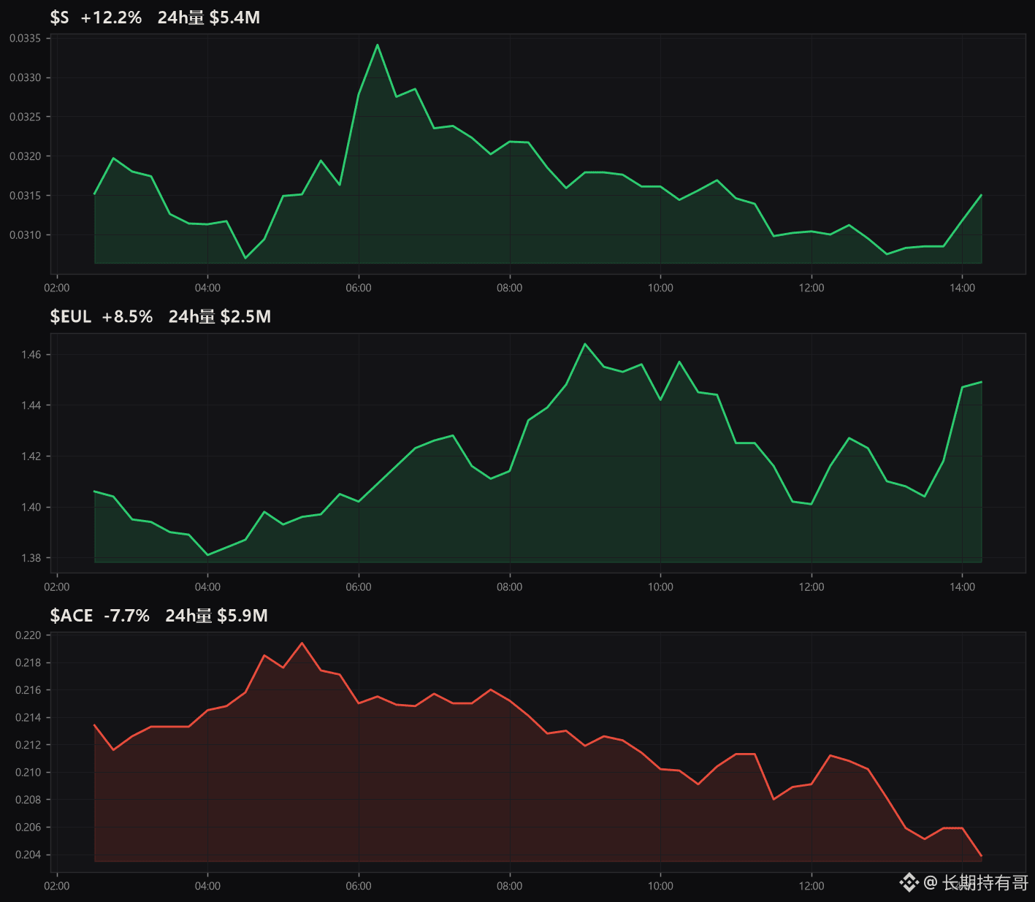Screen dimensions: 1035x902
Task: Click 14:00 on the $S chart time axis
Action: 963,288
